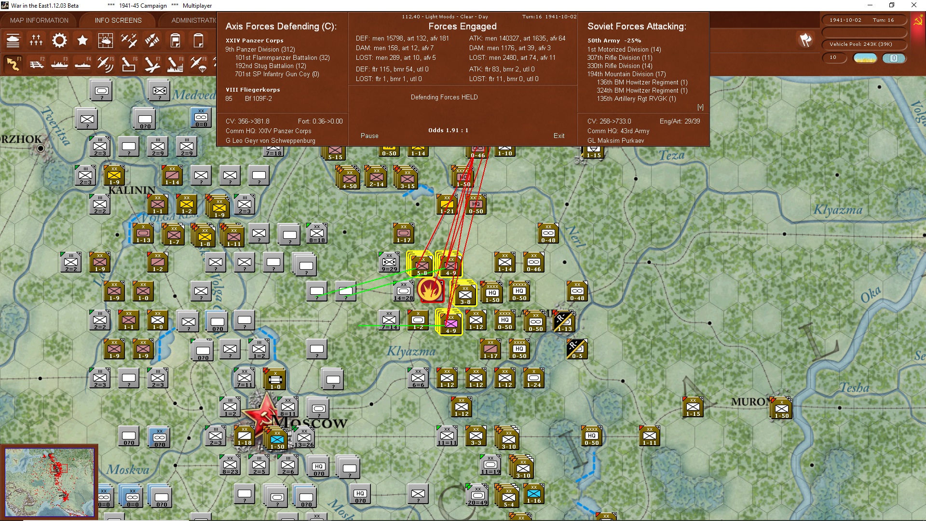Open the ADMINISTRATION tab
The width and height of the screenshot is (926, 521).
[194, 20]
